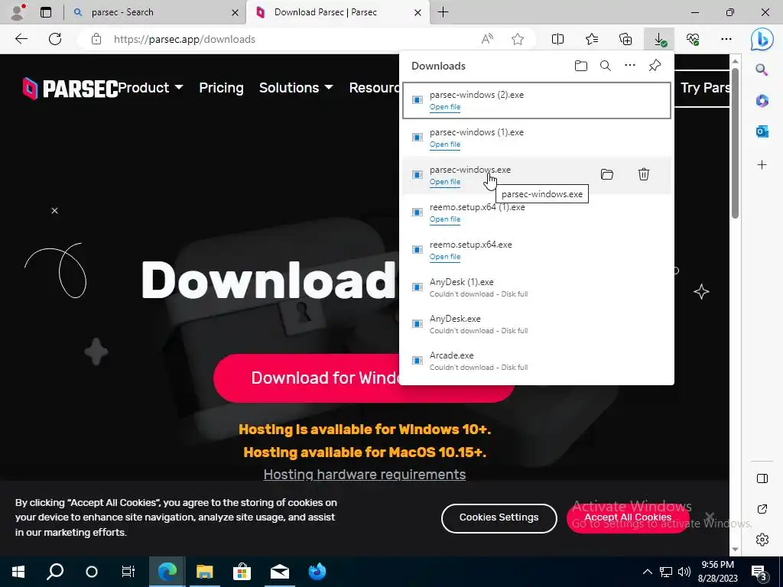The width and height of the screenshot is (783, 587).
Task: Open volume control in system tray
Action: click(x=684, y=572)
